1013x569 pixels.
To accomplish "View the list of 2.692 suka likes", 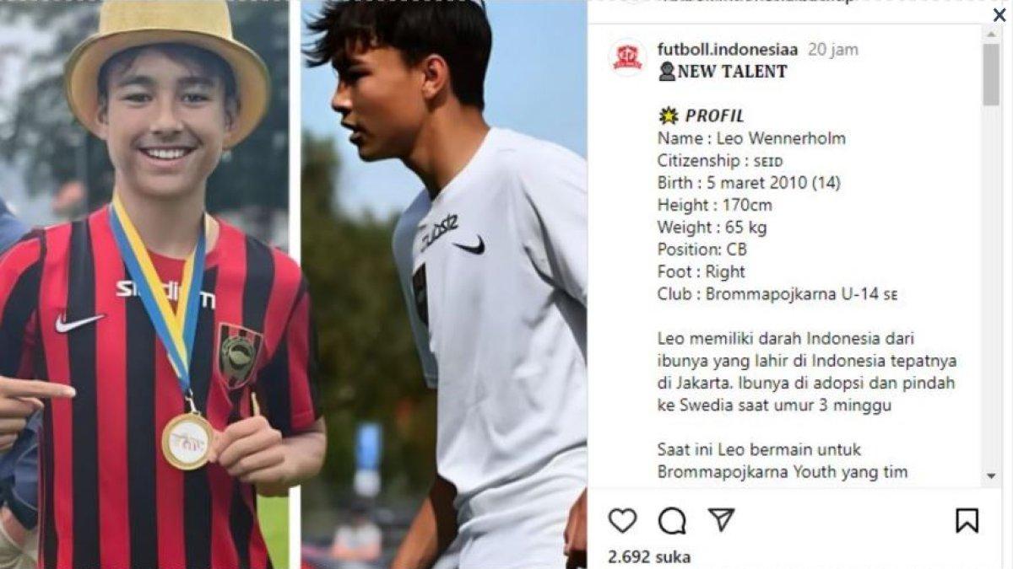I will click(649, 557).
